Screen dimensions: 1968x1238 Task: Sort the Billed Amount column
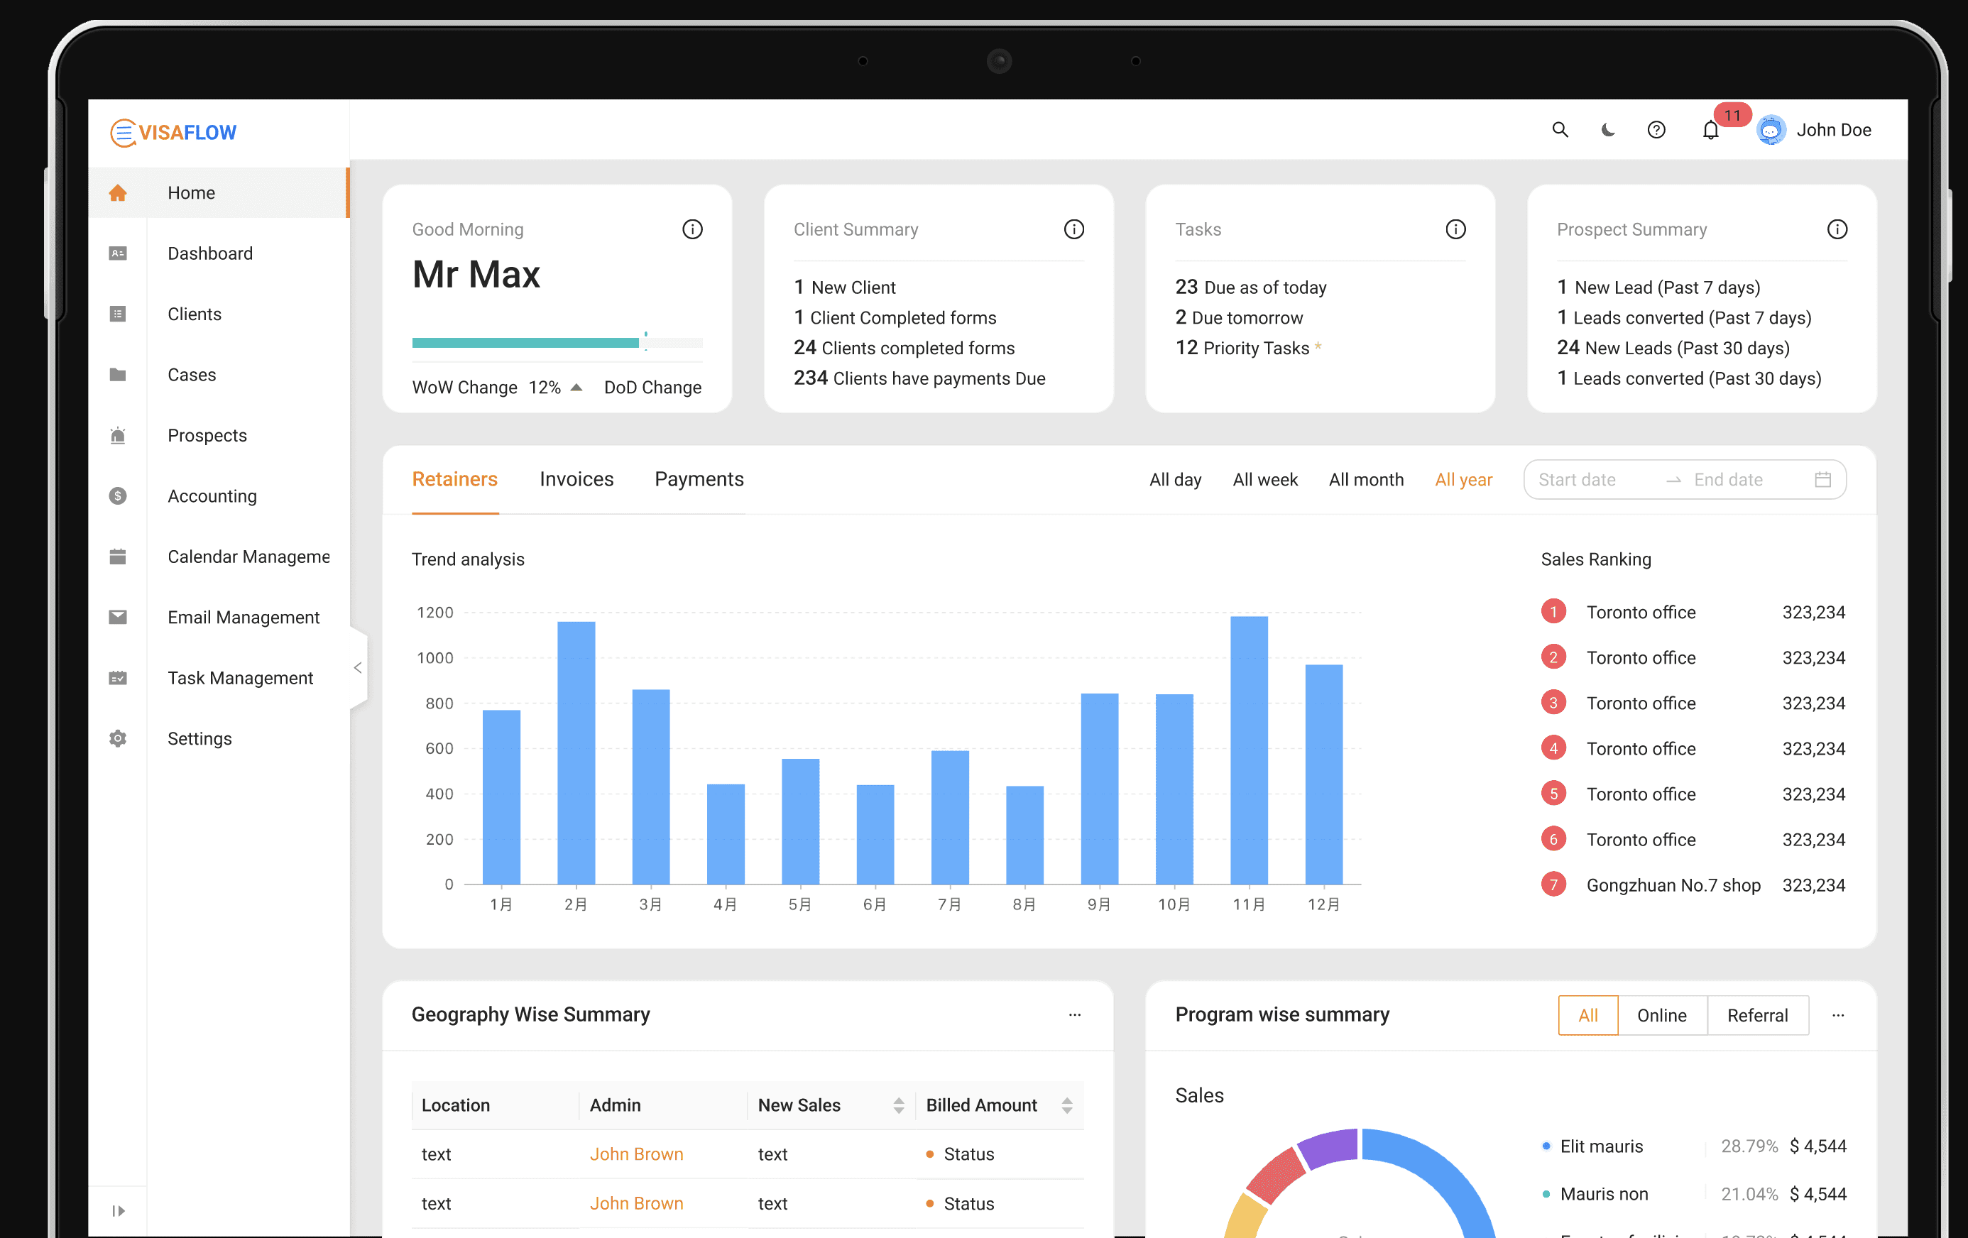[1066, 1106]
